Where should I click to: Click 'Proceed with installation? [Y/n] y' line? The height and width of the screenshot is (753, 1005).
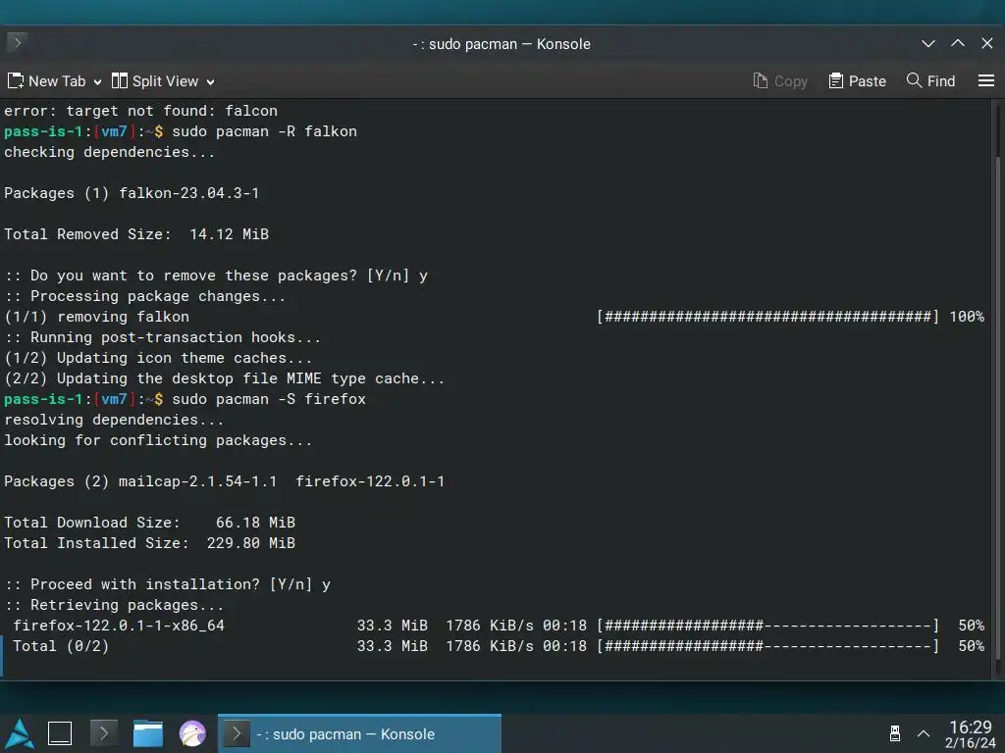click(167, 584)
